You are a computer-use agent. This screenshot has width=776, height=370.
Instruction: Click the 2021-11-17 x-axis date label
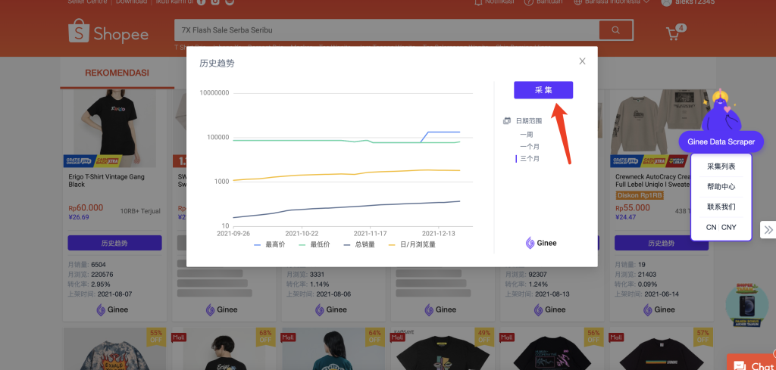click(370, 233)
